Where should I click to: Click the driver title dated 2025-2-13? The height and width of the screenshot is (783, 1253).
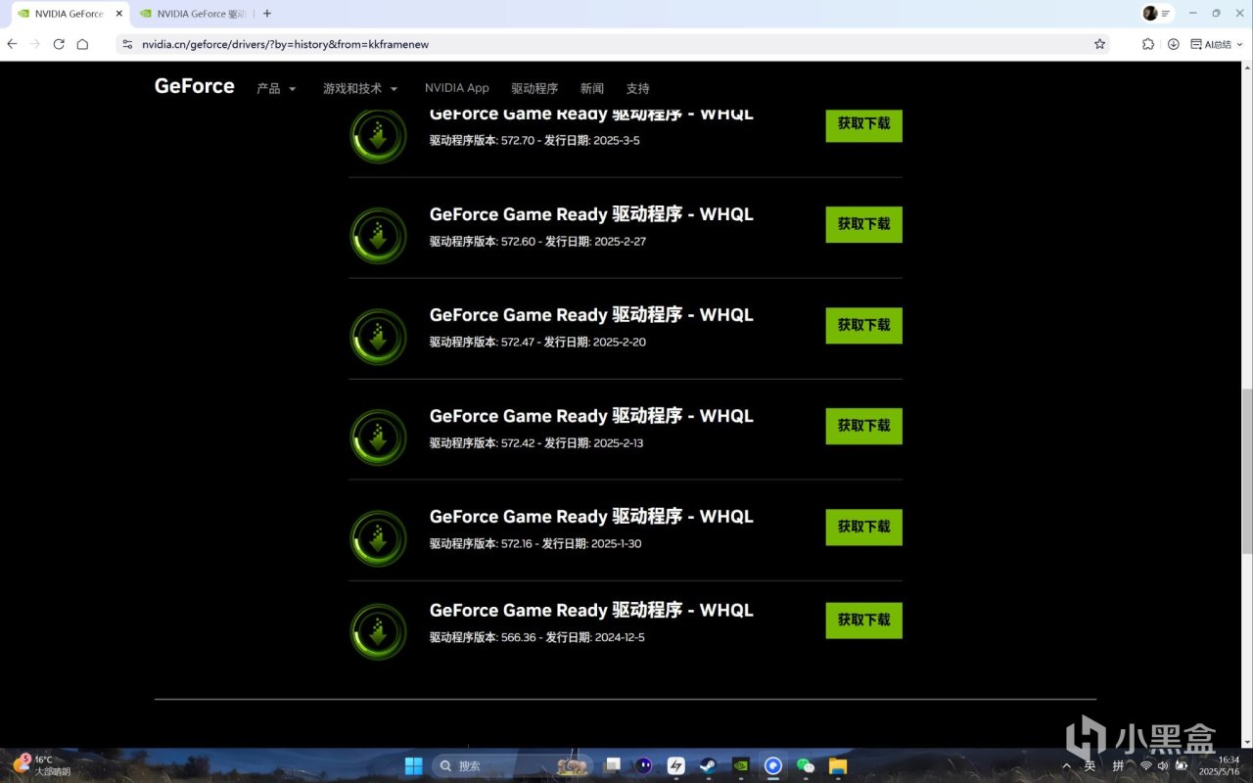click(591, 416)
